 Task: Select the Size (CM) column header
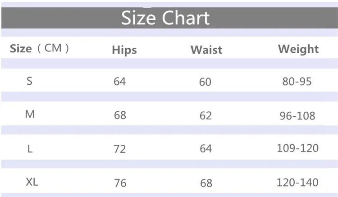(x=40, y=48)
